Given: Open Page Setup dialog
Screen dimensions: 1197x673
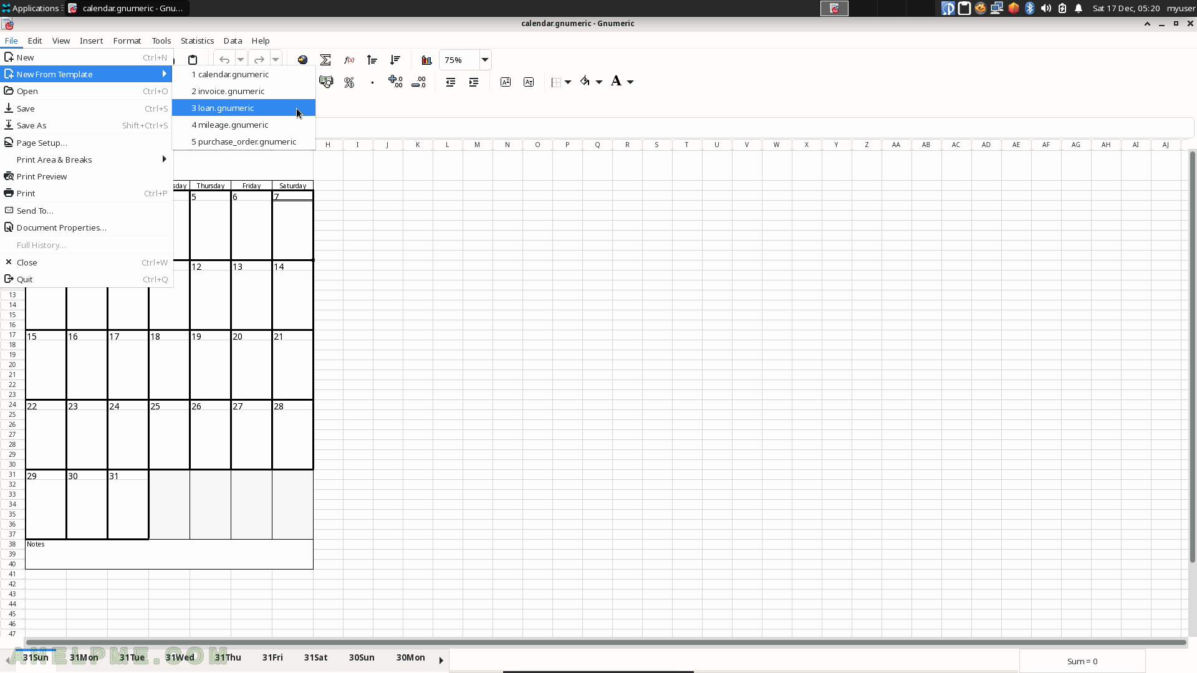Looking at the screenshot, I should pyautogui.click(x=86, y=143).
